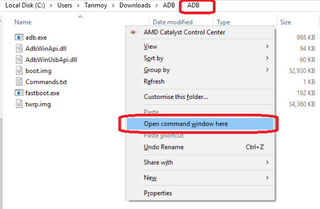Viewport: 320px width, 209px height.
Task: Expand the Sort by submenu arrow
Action: click(267, 58)
